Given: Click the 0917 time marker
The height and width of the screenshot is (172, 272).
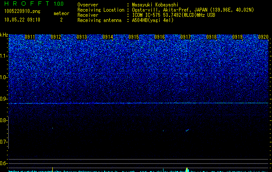Looking at the screenshot, I should (x=186, y=37).
